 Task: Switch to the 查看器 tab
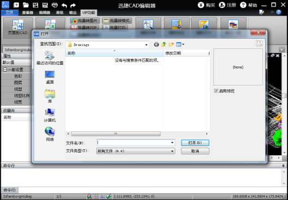pos(28,13)
